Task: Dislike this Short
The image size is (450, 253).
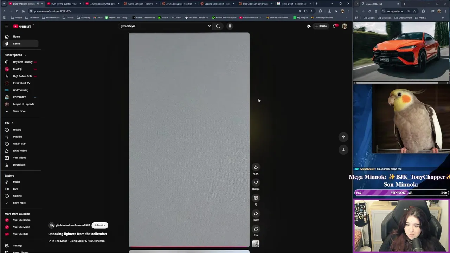Action: point(256,182)
